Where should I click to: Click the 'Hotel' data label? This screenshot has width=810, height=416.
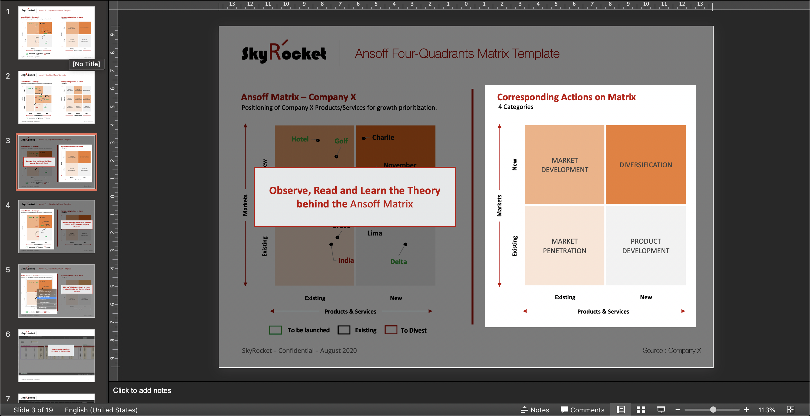tap(300, 139)
